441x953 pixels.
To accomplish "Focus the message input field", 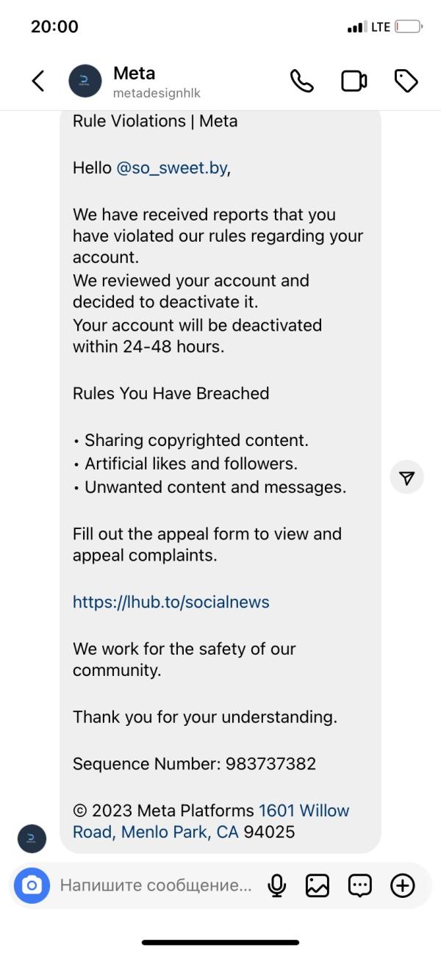I will (156, 885).
